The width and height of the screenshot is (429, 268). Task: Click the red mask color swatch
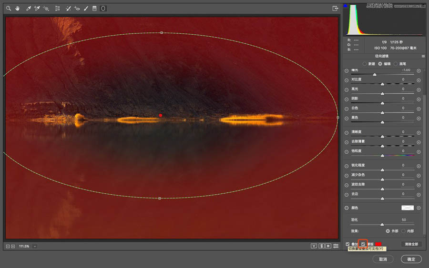click(x=378, y=244)
